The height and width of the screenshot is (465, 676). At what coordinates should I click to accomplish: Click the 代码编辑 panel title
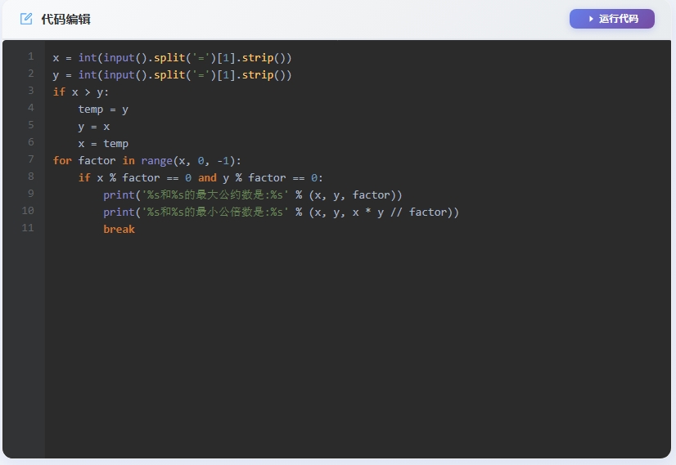click(65, 19)
